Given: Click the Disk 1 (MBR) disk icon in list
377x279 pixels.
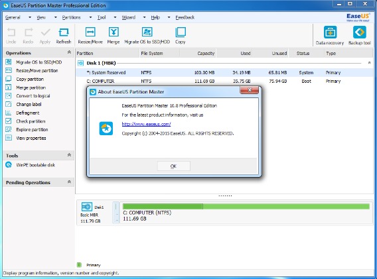Looking at the screenshot, I should tap(80, 63).
